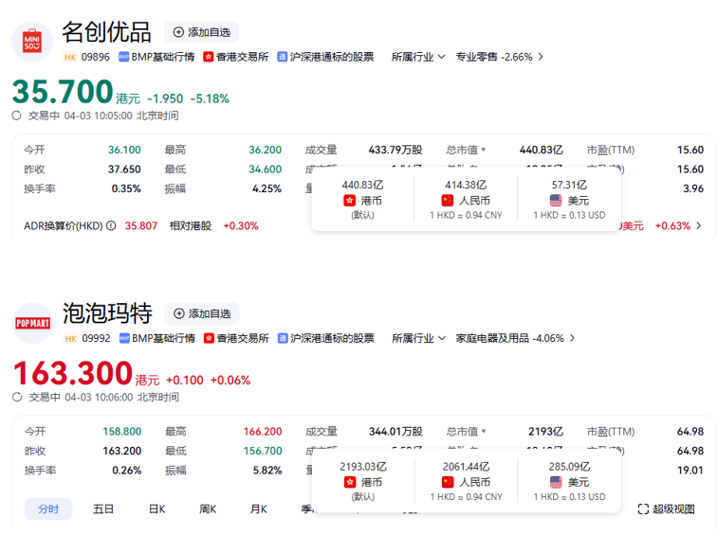Add 名创优品 to watchlist
The height and width of the screenshot is (535, 717).
tap(201, 32)
